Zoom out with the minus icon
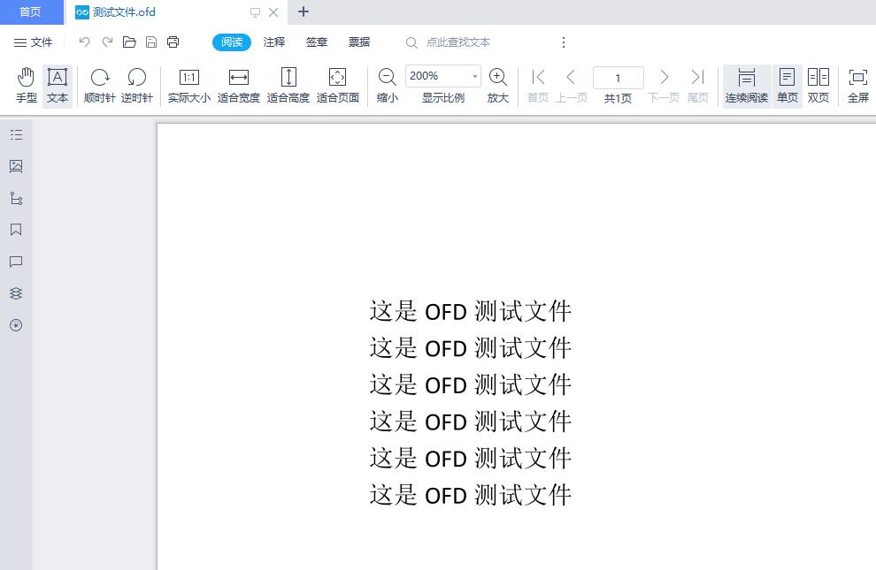The image size is (876, 570). point(387,77)
